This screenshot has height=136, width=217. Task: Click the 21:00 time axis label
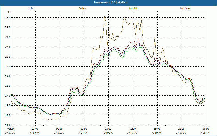tap(181, 129)
